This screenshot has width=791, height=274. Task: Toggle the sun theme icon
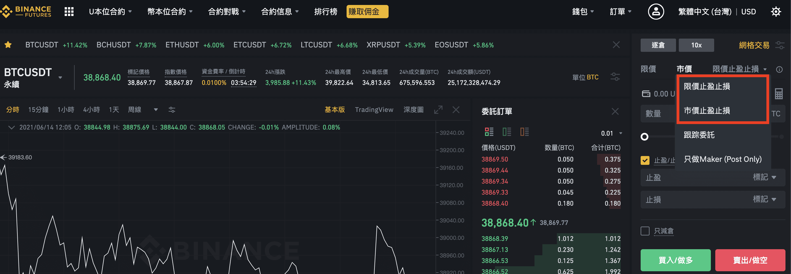776,12
